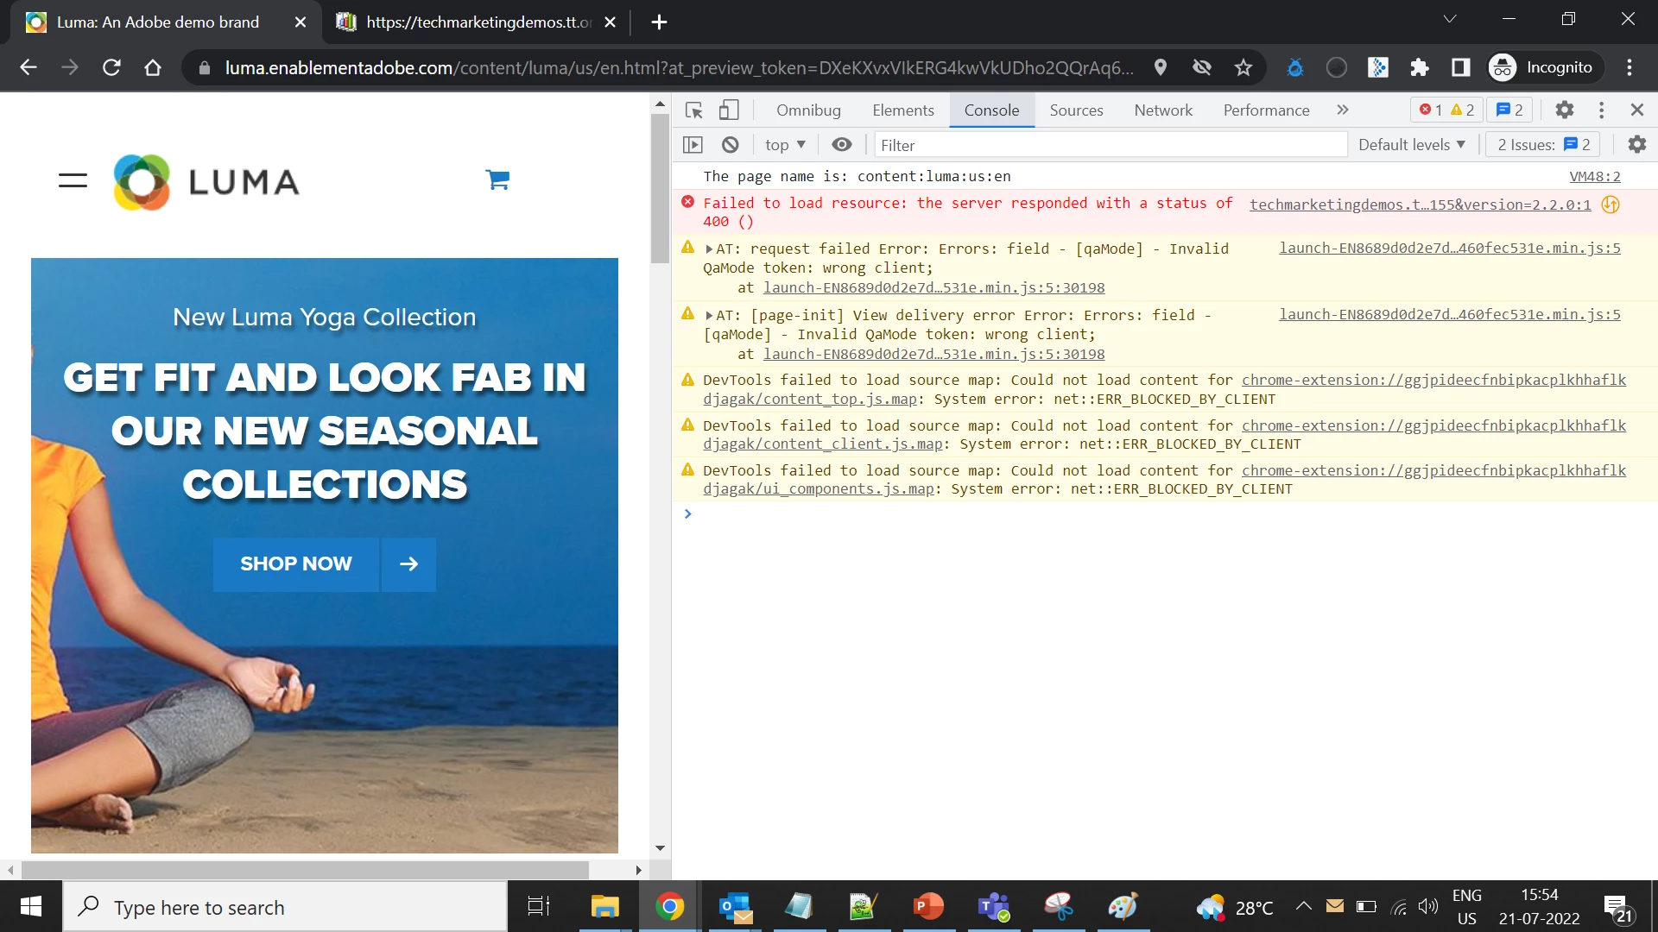
Task: Show console sidebar icon
Action: (x=693, y=145)
